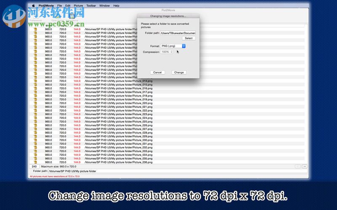Image resolution: width=337 pixels, height=210 pixels.
Task: Click the dialog Folder path field
Action: point(178,33)
